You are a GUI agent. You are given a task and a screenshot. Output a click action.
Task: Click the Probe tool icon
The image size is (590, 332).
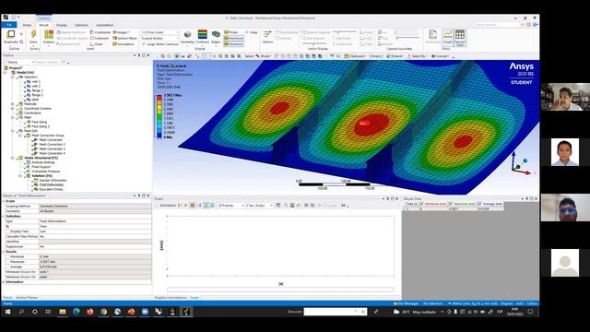pos(231,32)
